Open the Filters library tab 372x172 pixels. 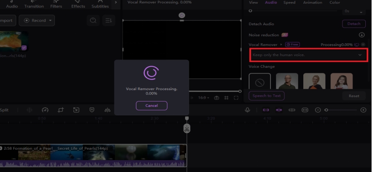56,4
